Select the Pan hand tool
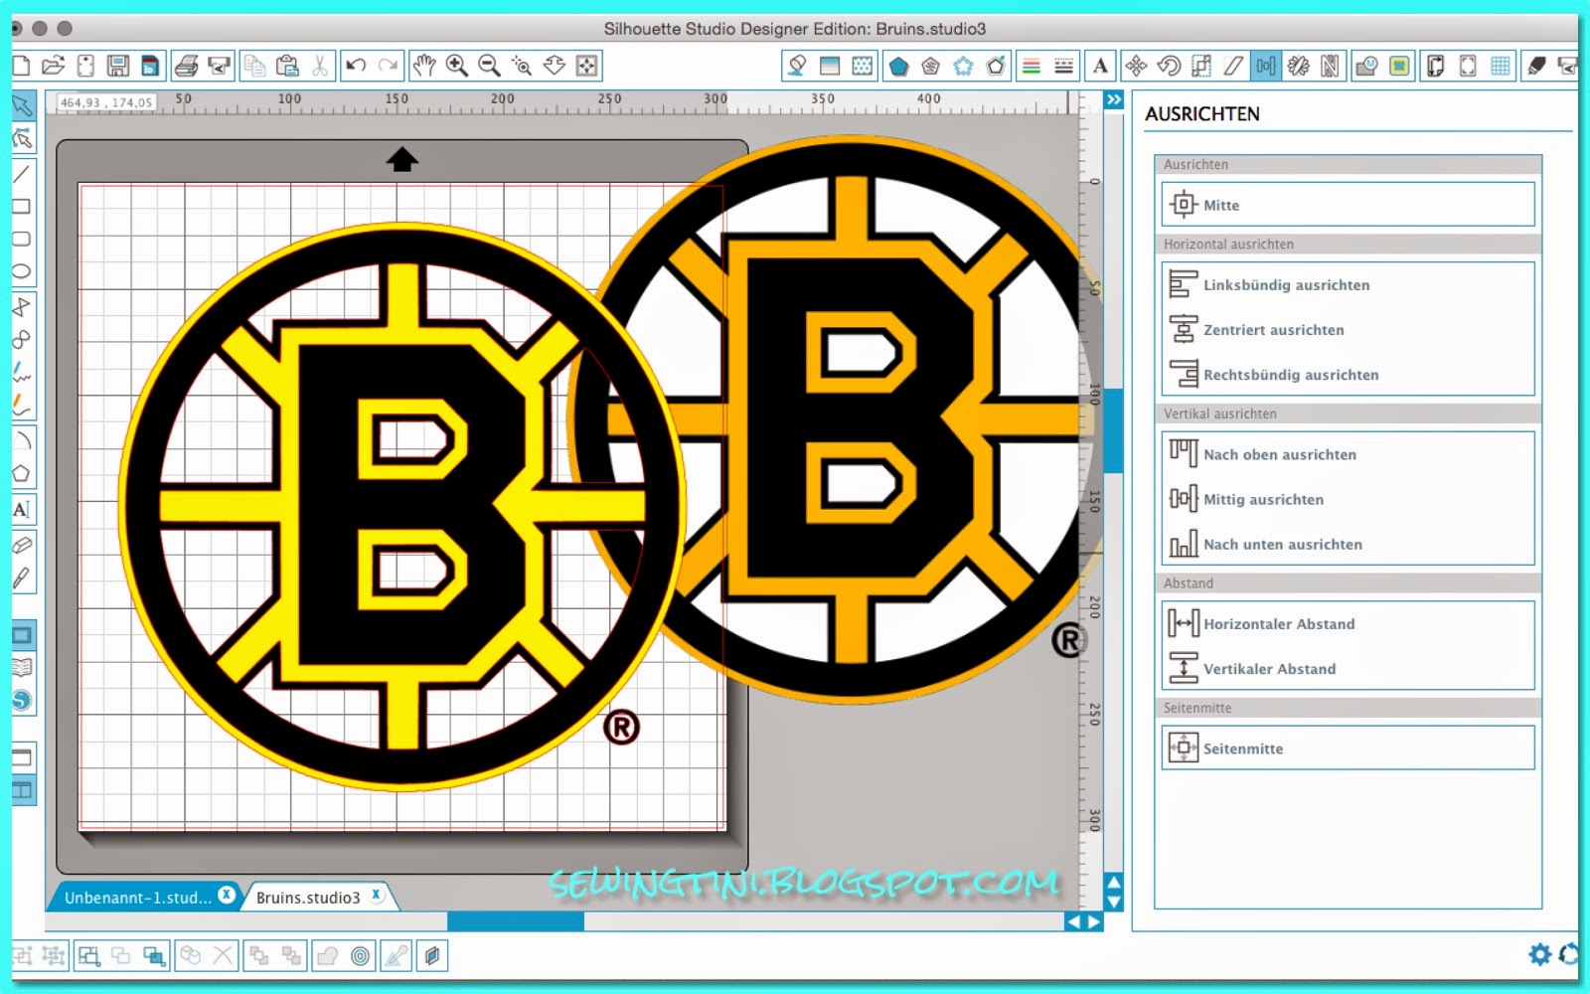Viewport: 1590px width, 994px height. pyautogui.click(x=424, y=67)
